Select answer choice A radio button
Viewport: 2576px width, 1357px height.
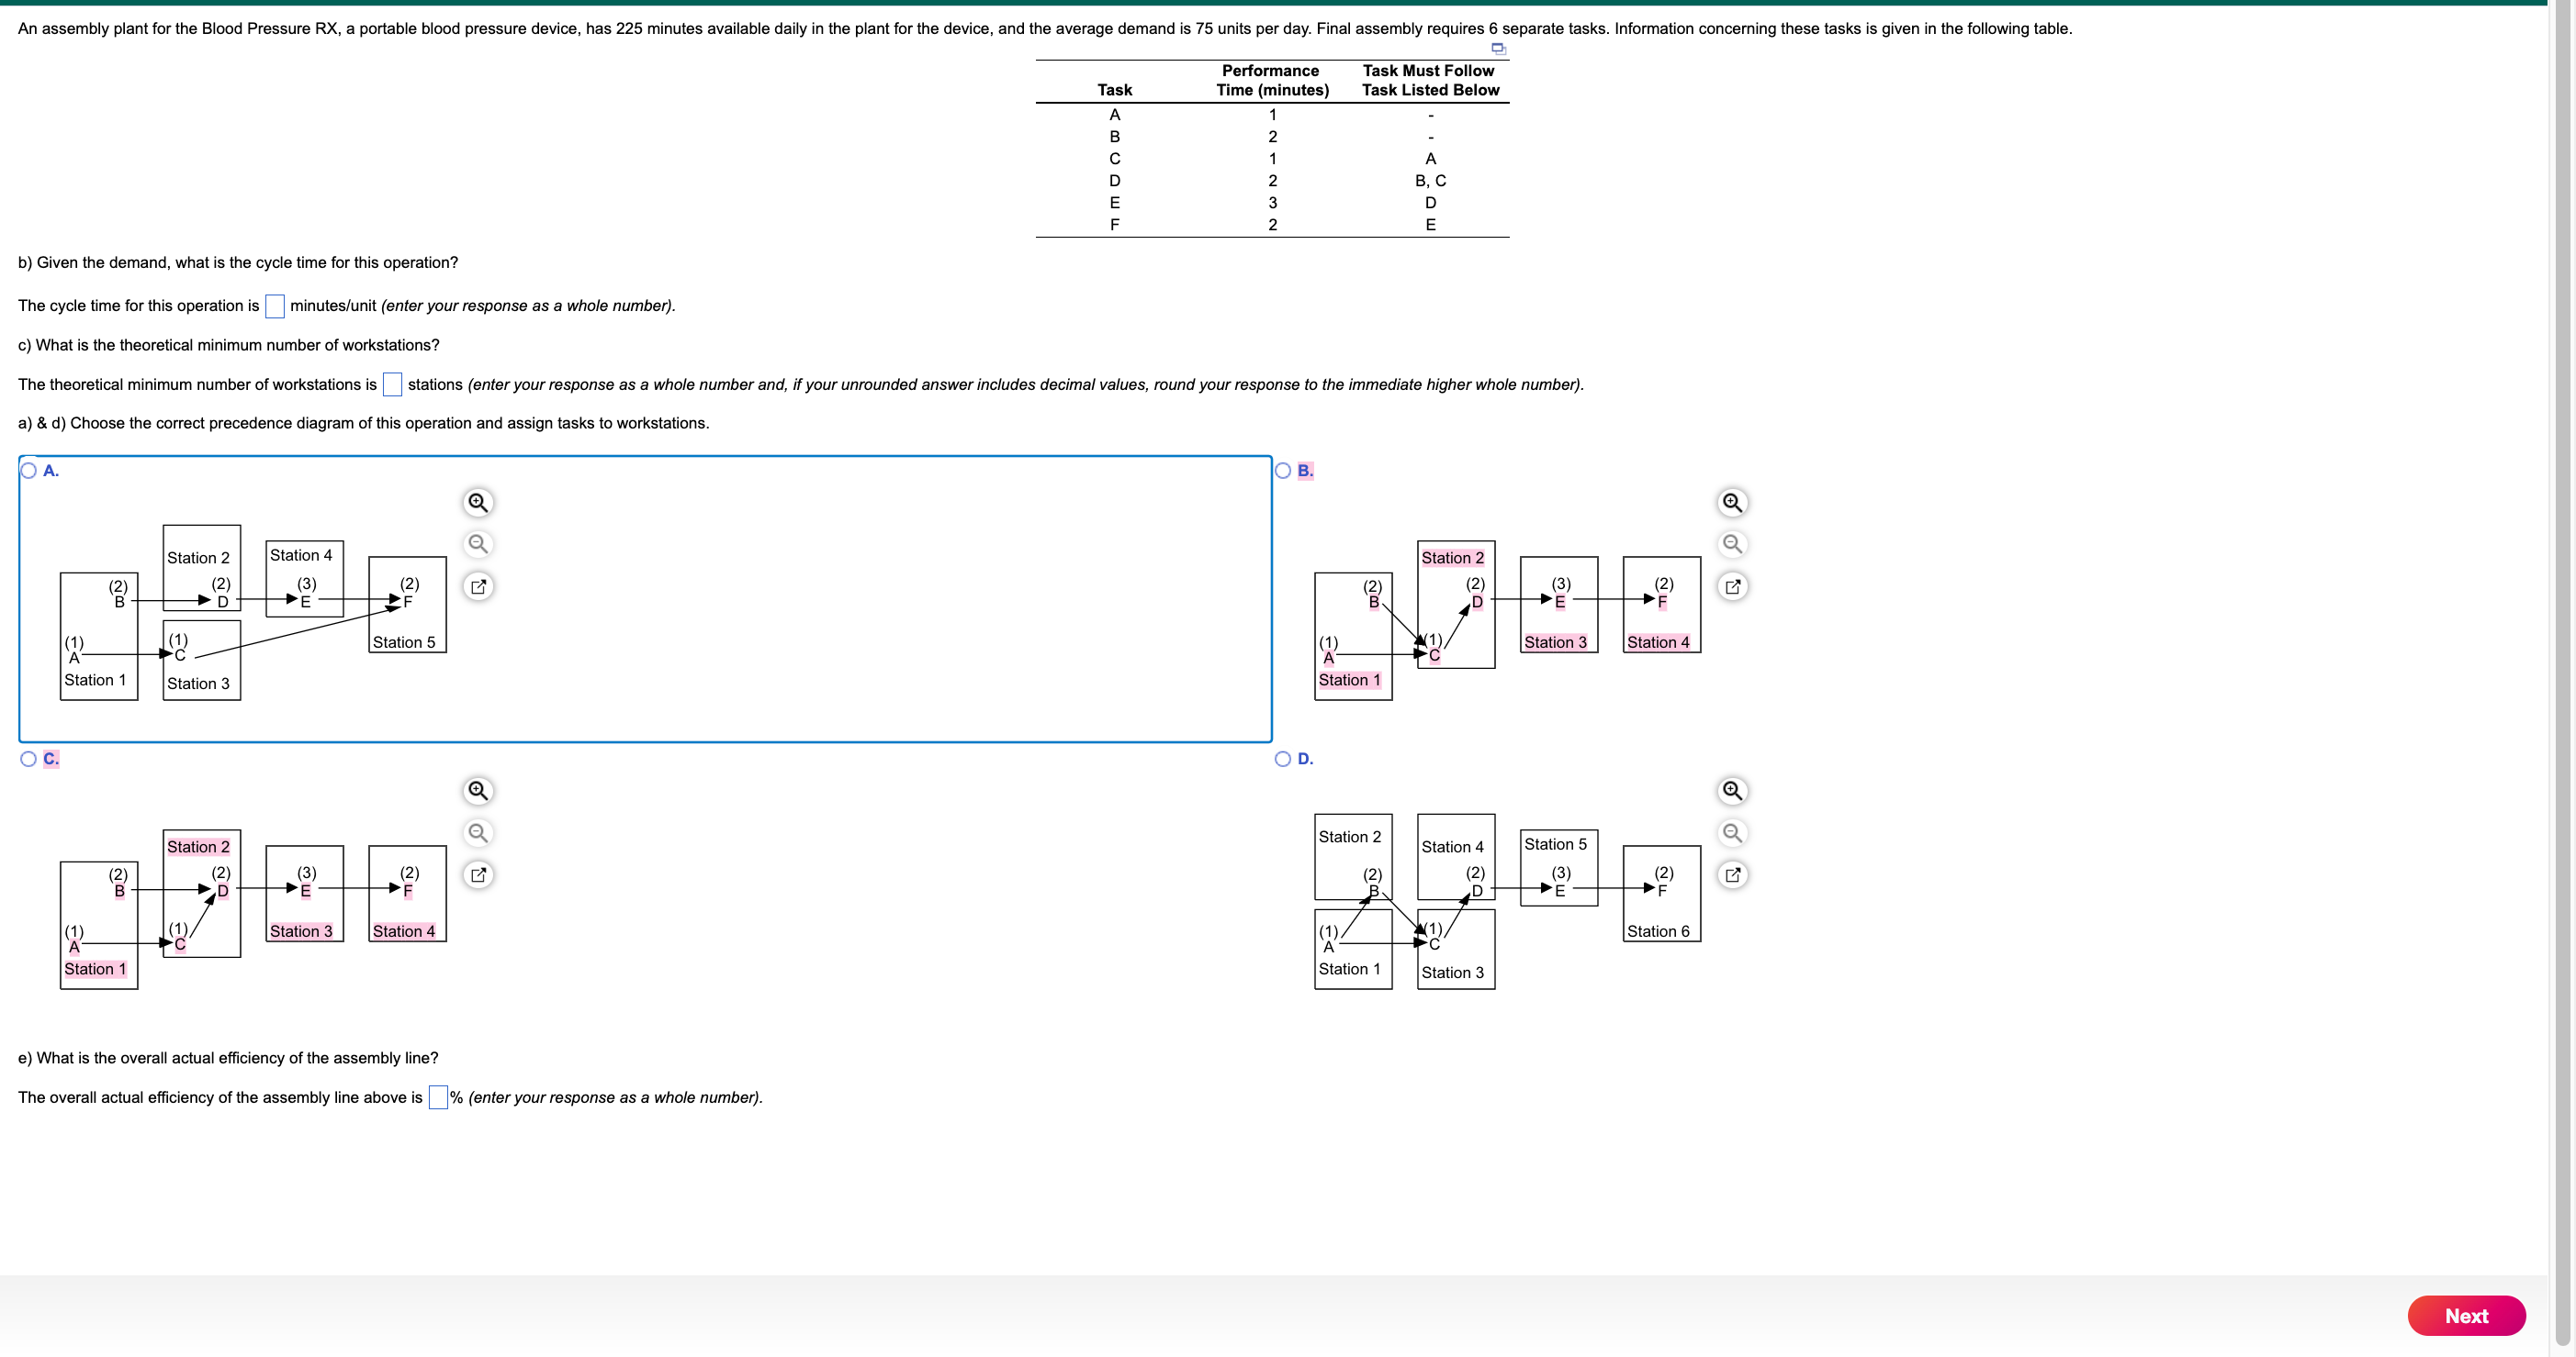[x=29, y=471]
